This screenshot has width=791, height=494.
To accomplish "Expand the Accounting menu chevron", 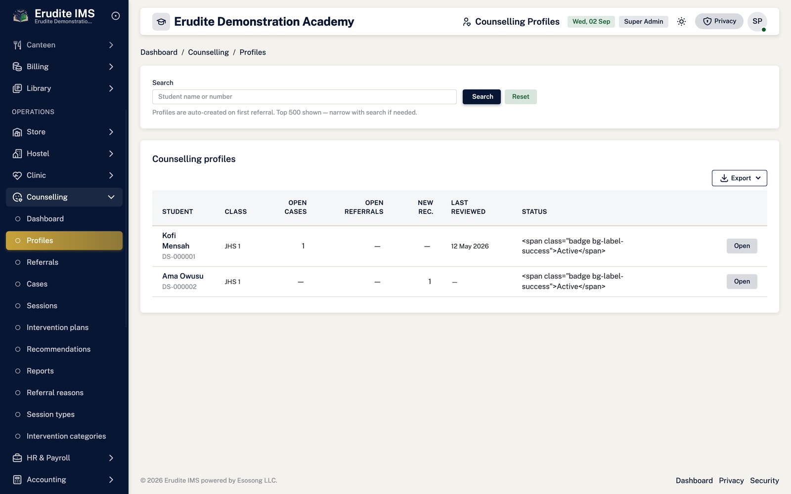I will (x=111, y=480).
